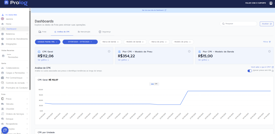Click info icon beside Ignorar pneus sem KM

click(273, 71)
